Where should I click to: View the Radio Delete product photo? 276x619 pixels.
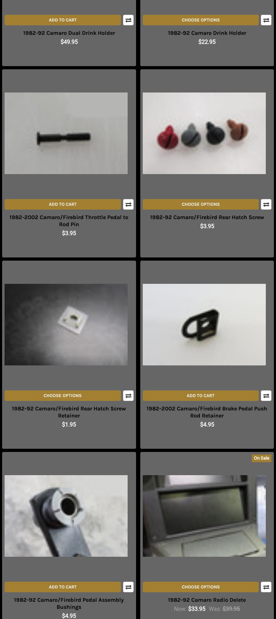pyautogui.click(x=204, y=516)
